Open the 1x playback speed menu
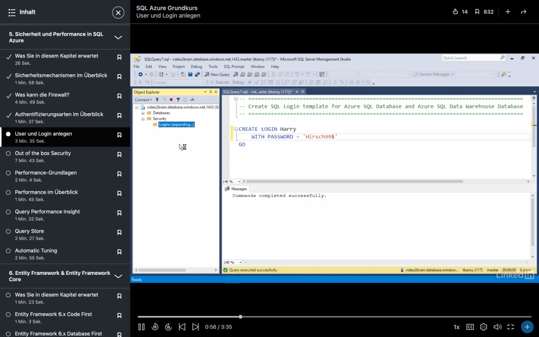Image resolution: width=539 pixels, height=337 pixels. 456,327
